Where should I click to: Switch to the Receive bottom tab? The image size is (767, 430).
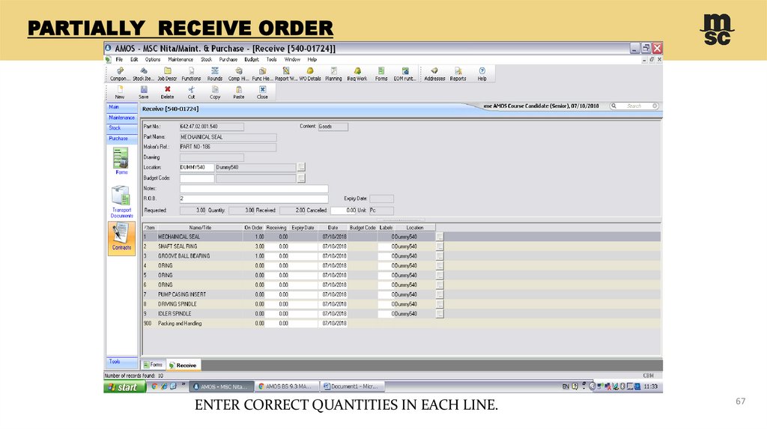(x=183, y=365)
